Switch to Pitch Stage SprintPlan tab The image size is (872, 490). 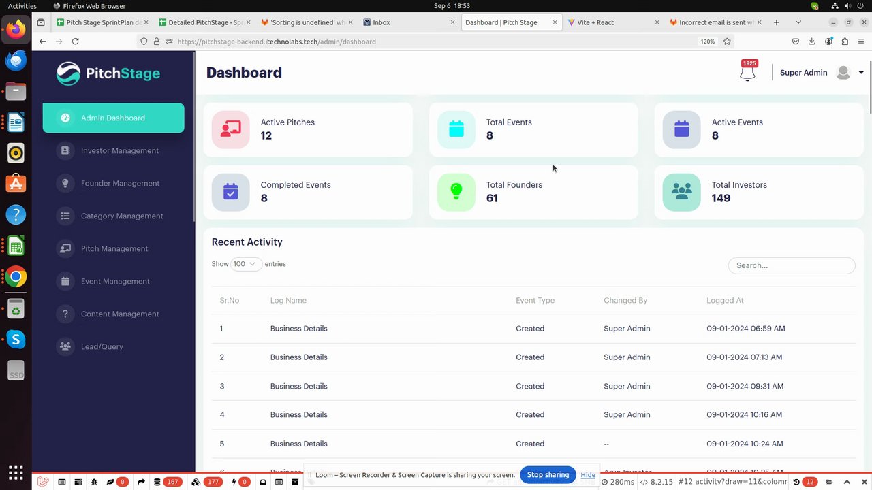102,22
